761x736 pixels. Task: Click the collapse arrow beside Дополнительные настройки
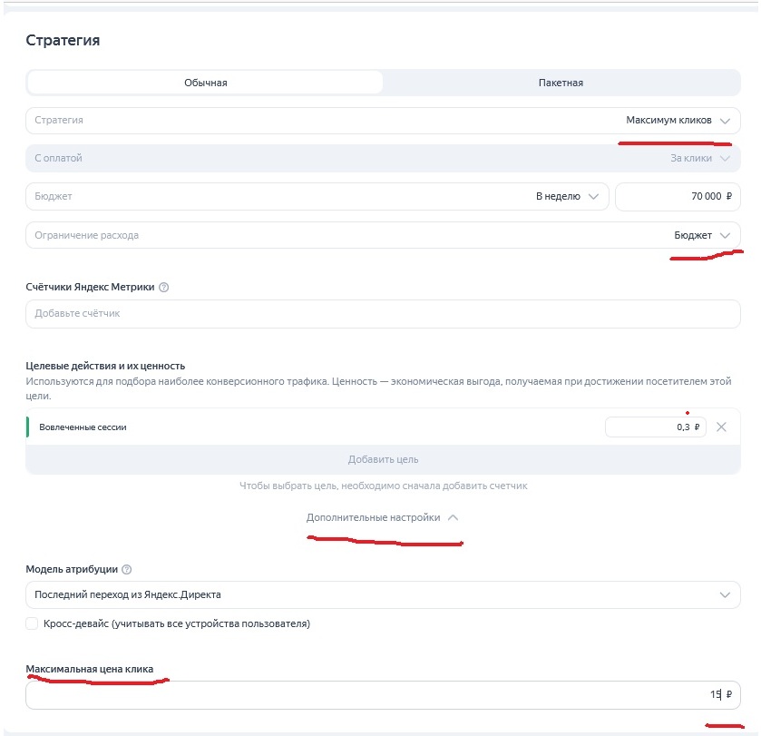coord(453,517)
